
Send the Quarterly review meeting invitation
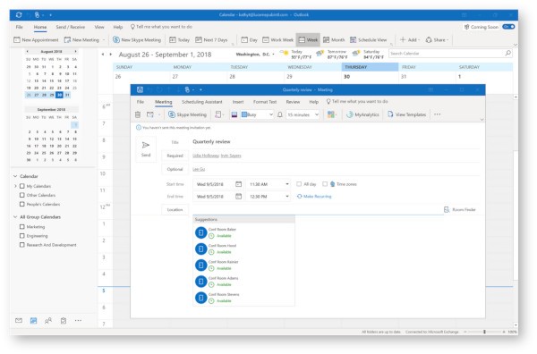tap(146, 148)
